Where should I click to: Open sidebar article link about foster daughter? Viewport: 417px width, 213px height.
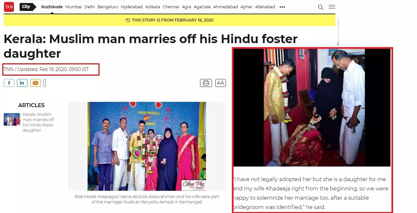pyautogui.click(x=38, y=122)
